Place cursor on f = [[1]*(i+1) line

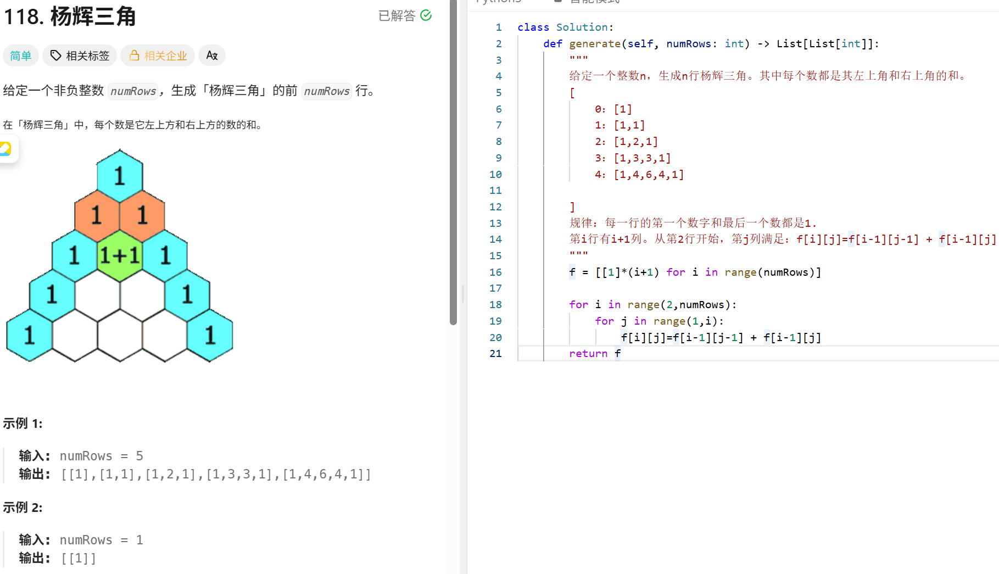point(695,272)
